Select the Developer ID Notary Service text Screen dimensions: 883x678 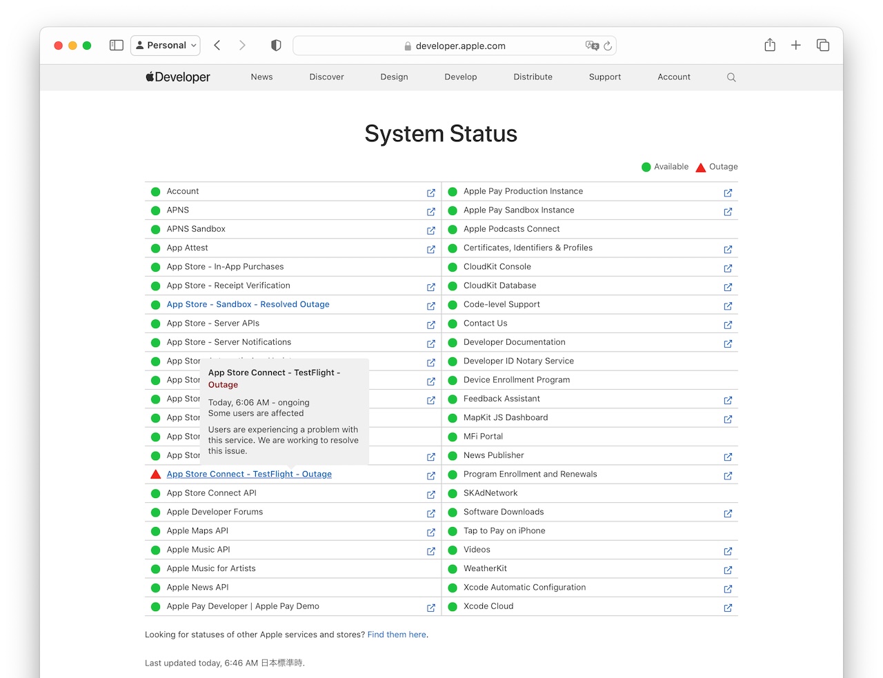(x=518, y=361)
